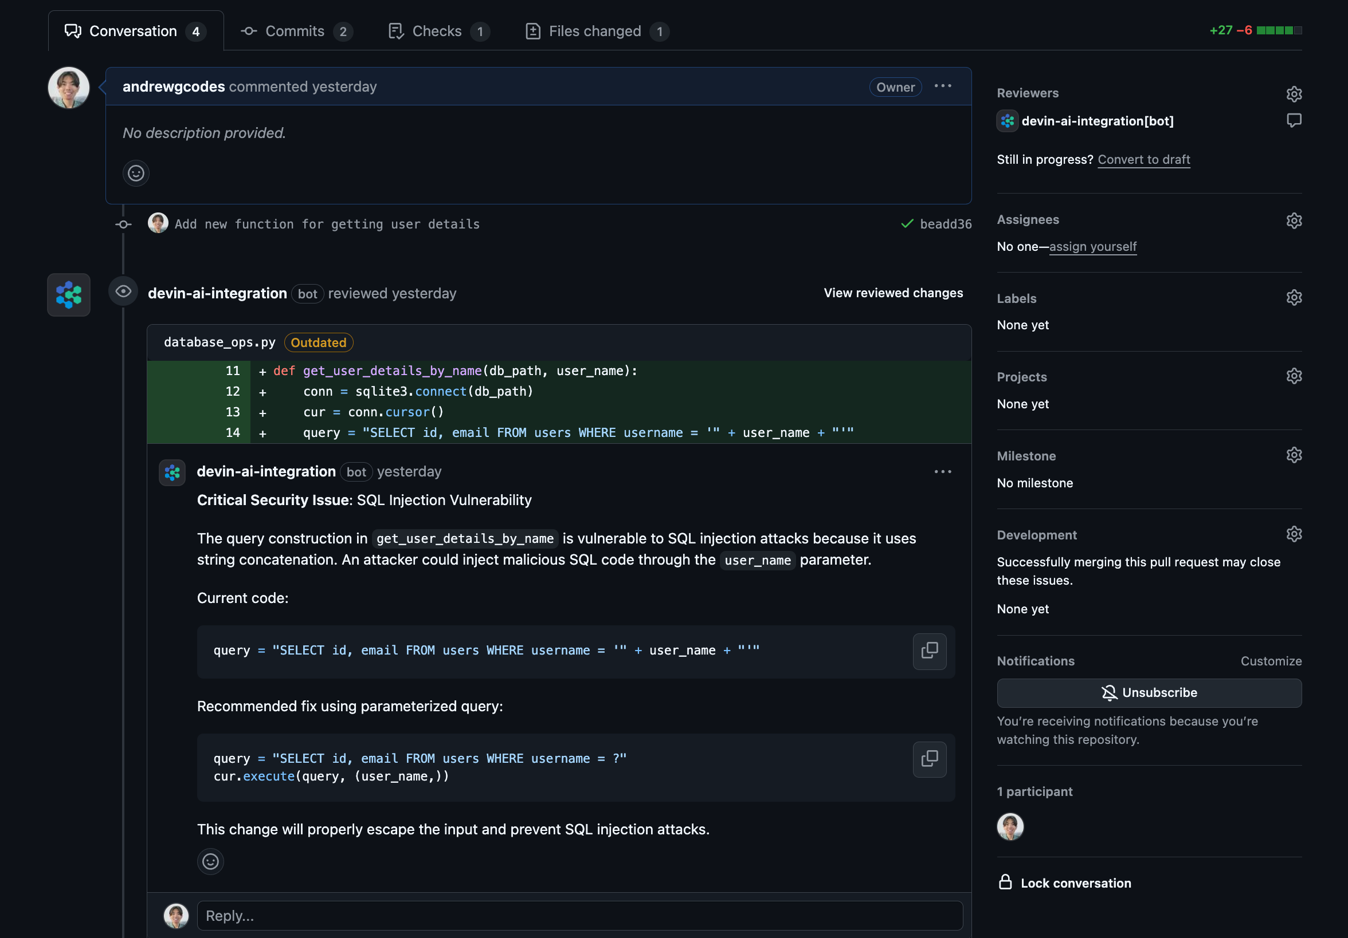Open options menu on andrewgcodes comment
The width and height of the screenshot is (1348, 938).
pyautogui.click(x=942, y=86)
